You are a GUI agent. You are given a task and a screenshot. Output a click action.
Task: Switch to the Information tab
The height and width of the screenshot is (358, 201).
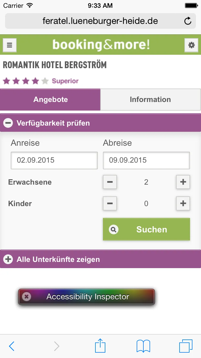click(x=150, y=100)
